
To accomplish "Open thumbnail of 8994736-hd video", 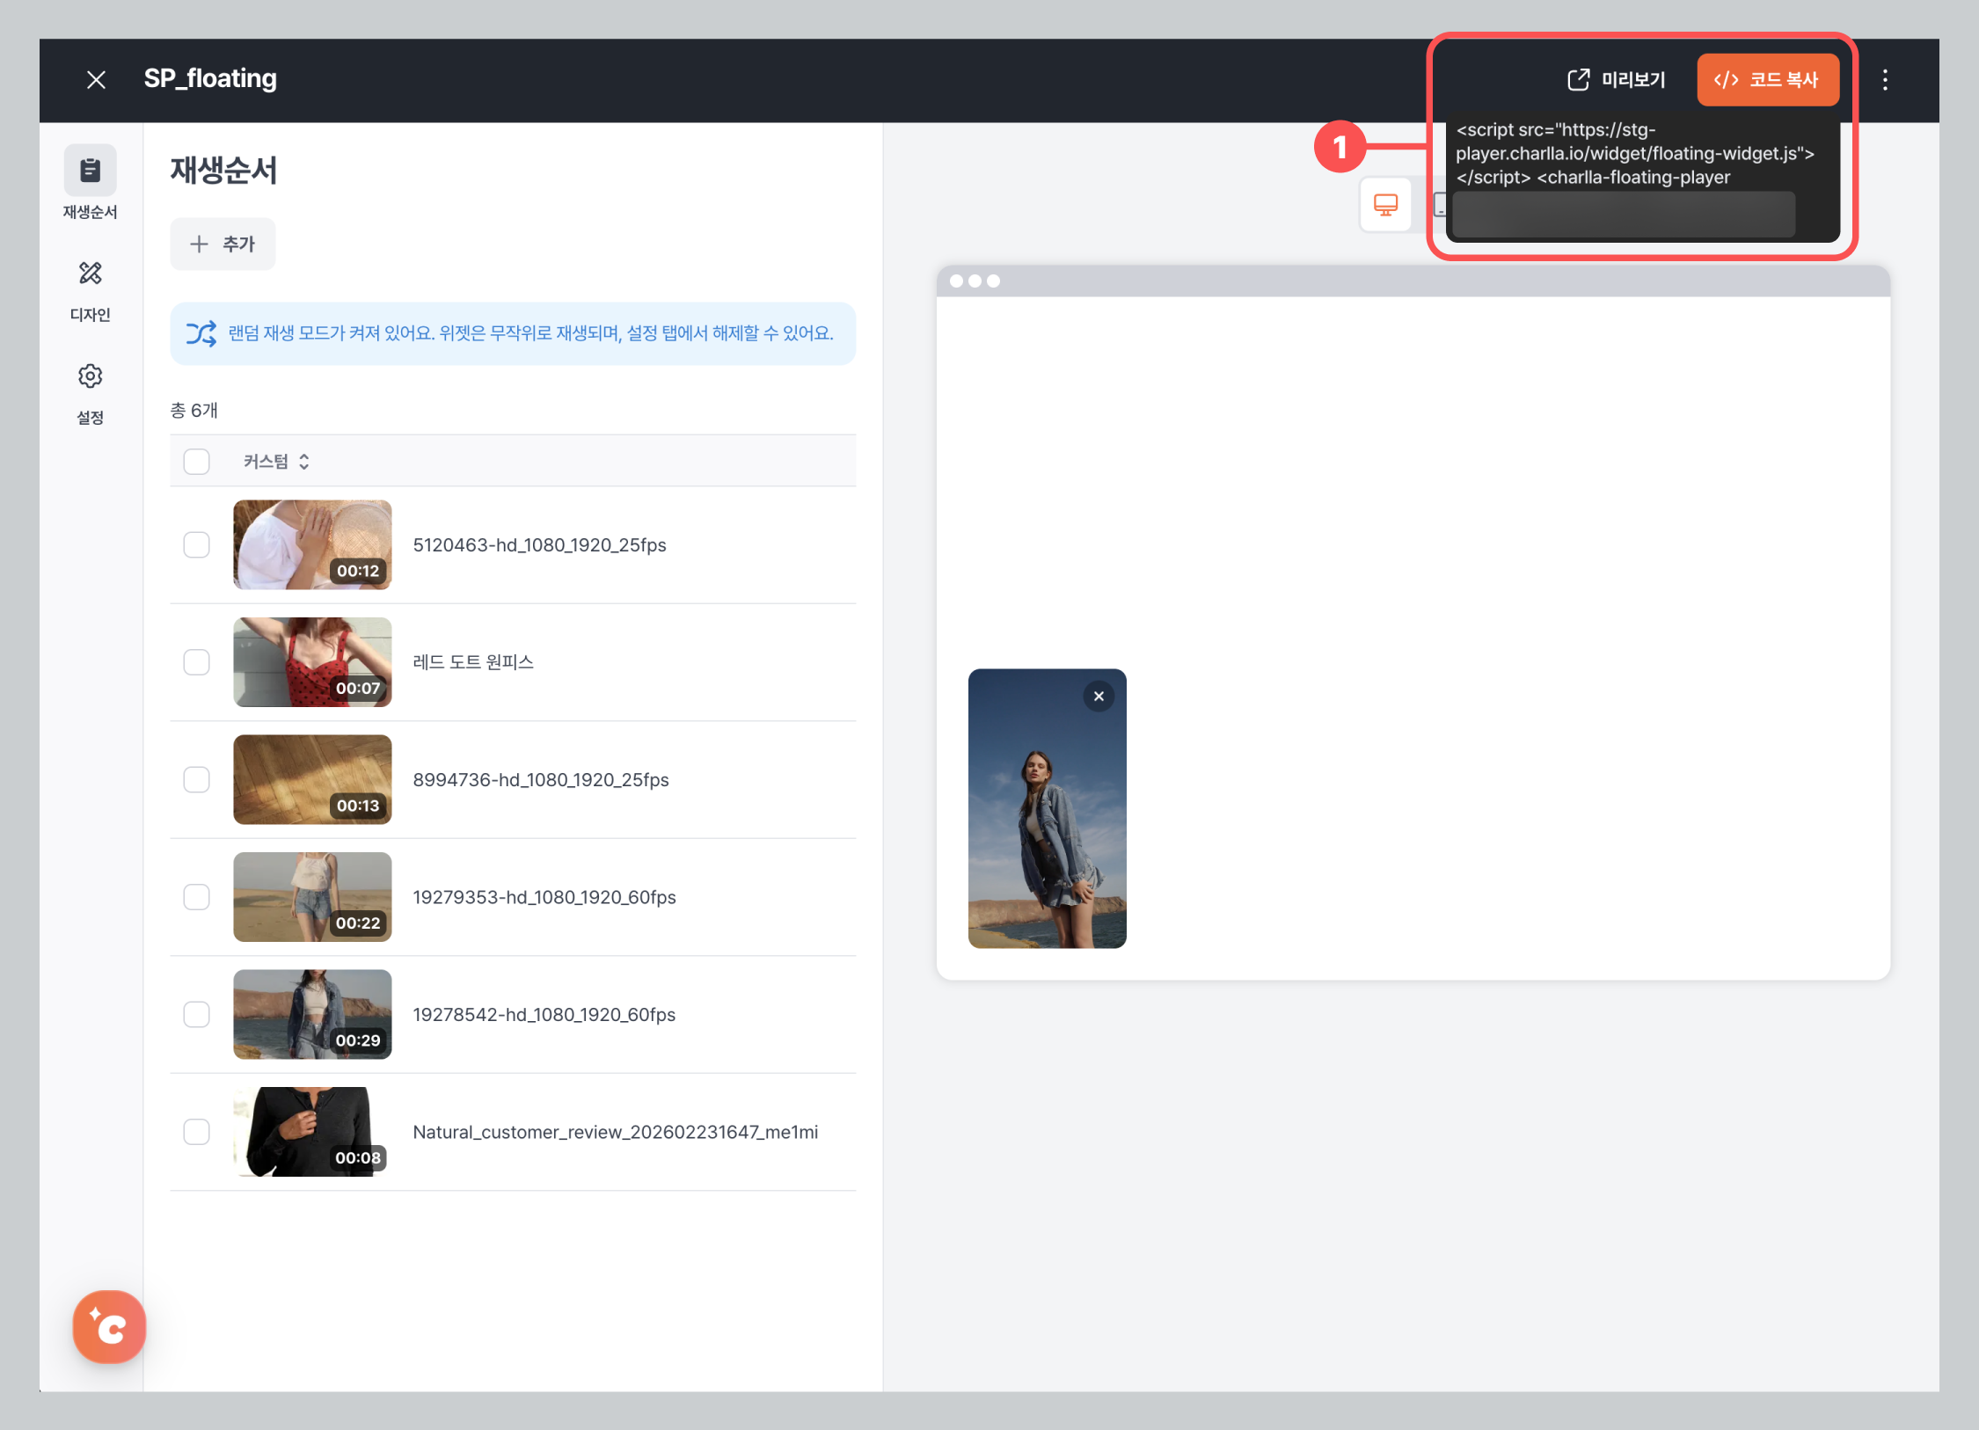I will coord(312,779).
